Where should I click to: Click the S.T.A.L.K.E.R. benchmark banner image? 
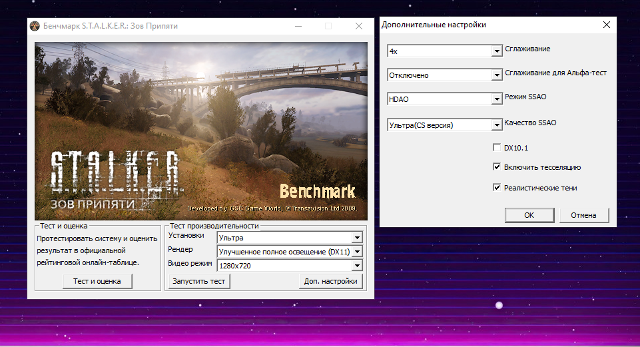coord(201,131)
